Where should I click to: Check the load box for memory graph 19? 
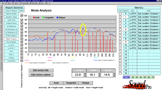point(120,73)
